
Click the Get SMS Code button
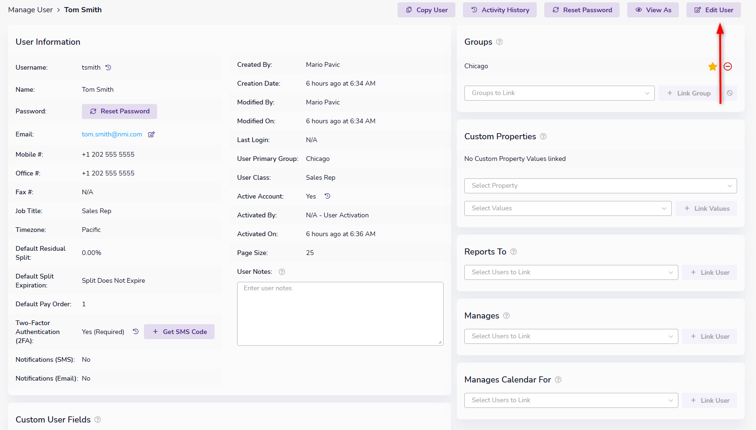(179, 332)
